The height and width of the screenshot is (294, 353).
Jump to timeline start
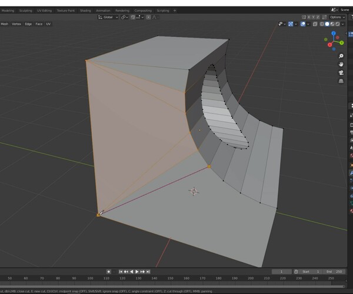pos(121,272)
